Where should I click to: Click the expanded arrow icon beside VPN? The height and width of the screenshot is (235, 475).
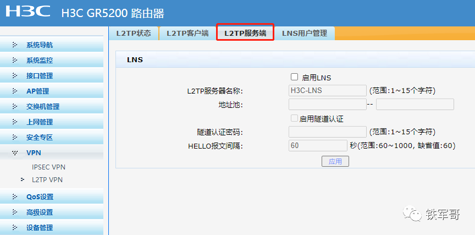point(14,153)
